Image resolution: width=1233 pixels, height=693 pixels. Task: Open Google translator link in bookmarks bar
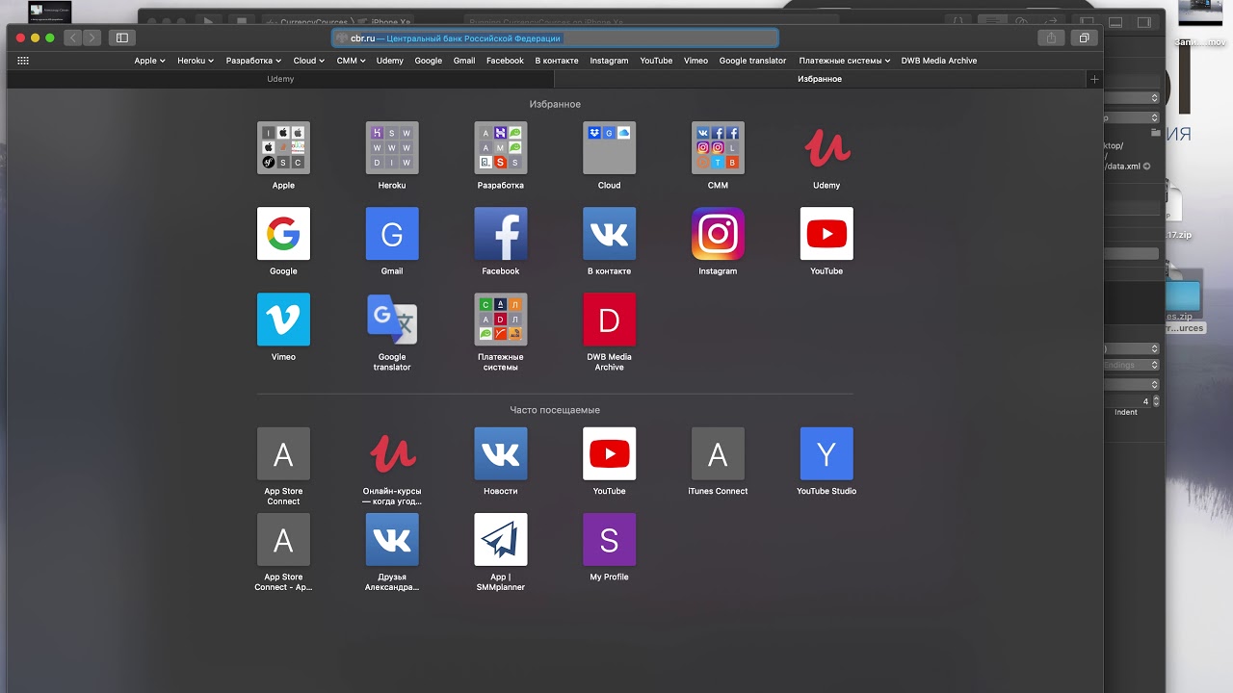(753, 61)
